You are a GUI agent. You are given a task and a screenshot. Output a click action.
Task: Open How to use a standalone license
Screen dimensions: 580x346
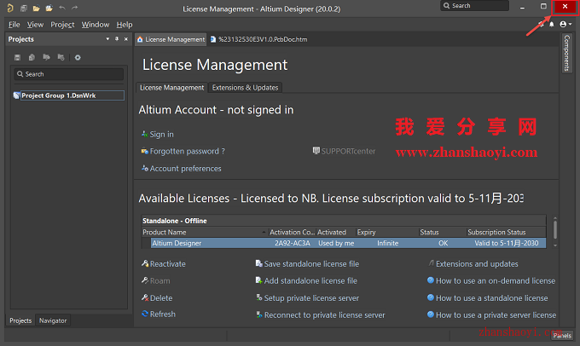488,297
